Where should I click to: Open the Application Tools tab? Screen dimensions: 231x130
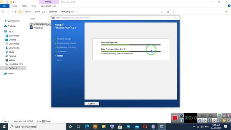coord(49,6)
